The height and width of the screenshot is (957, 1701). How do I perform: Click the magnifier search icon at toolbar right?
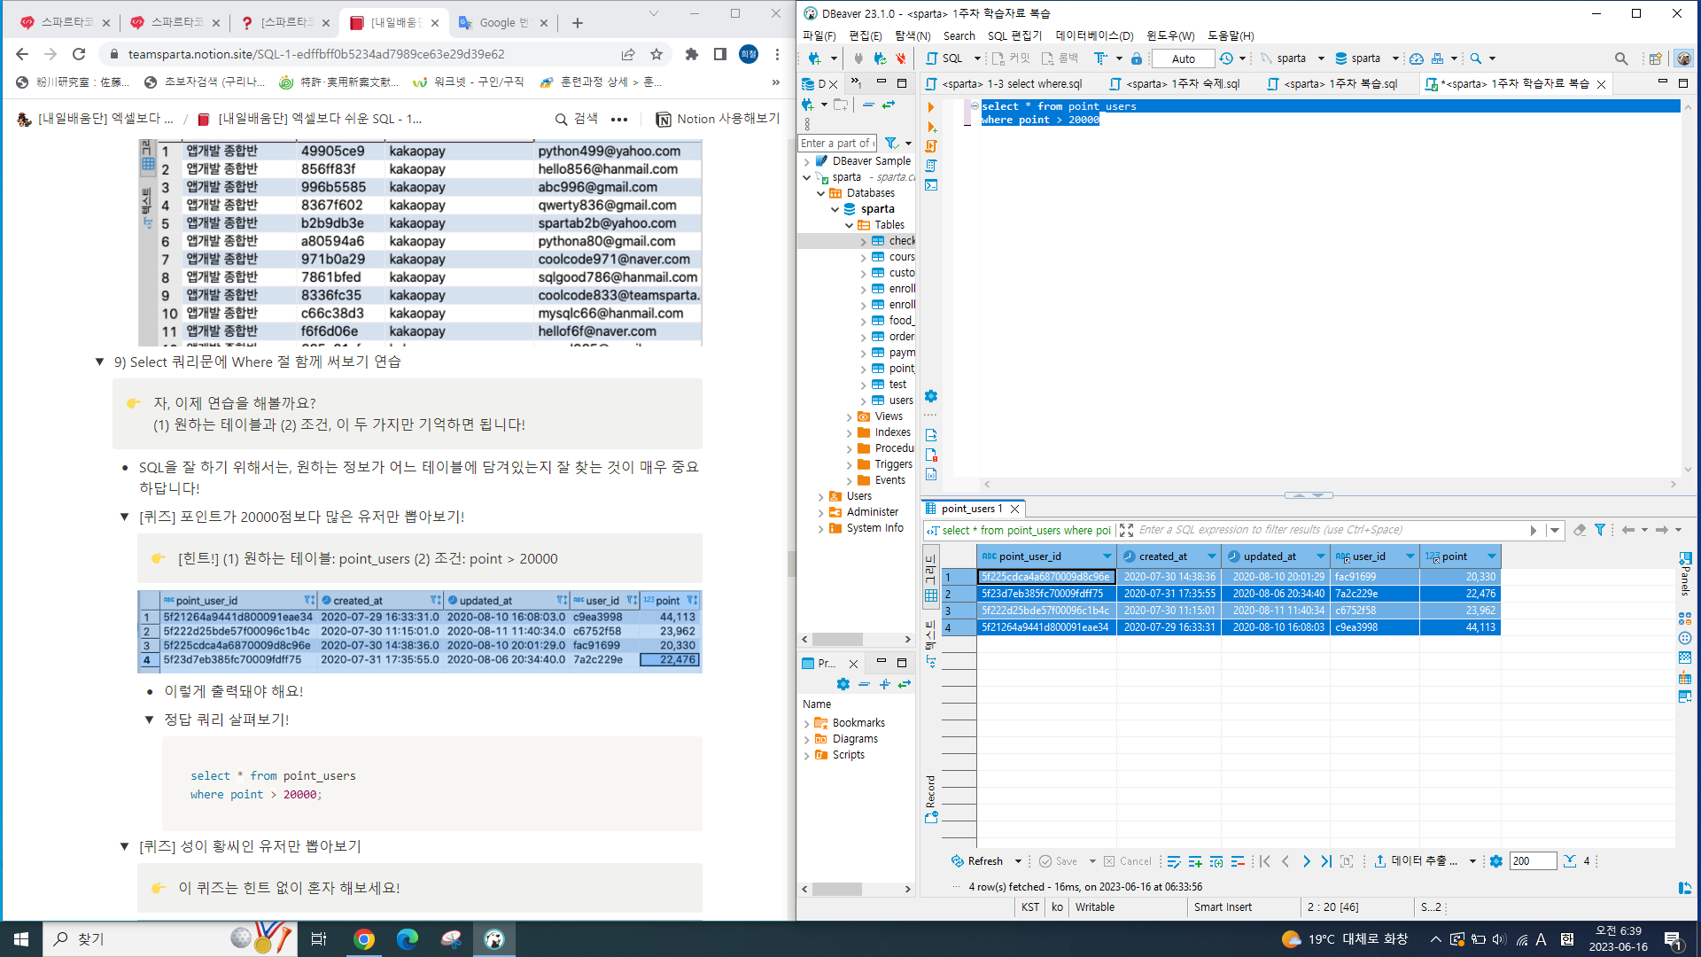[x=1621, y=58]
